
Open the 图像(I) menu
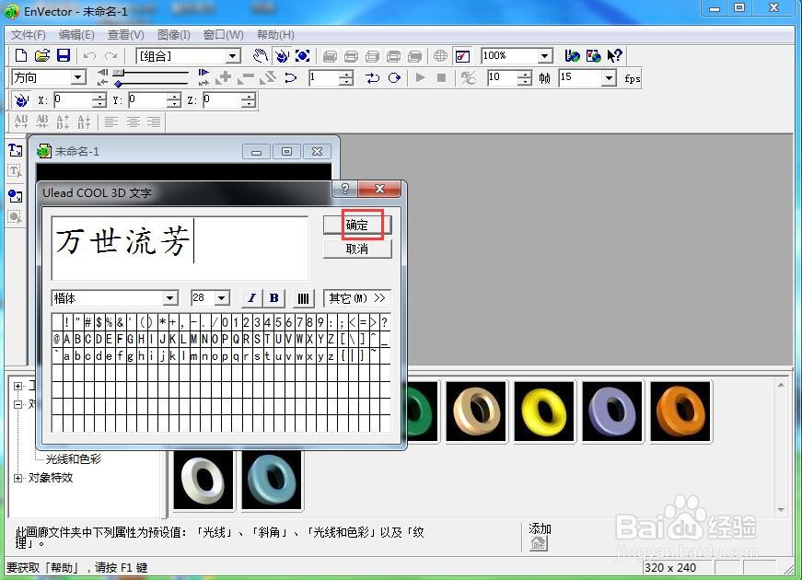coord(174,35)
